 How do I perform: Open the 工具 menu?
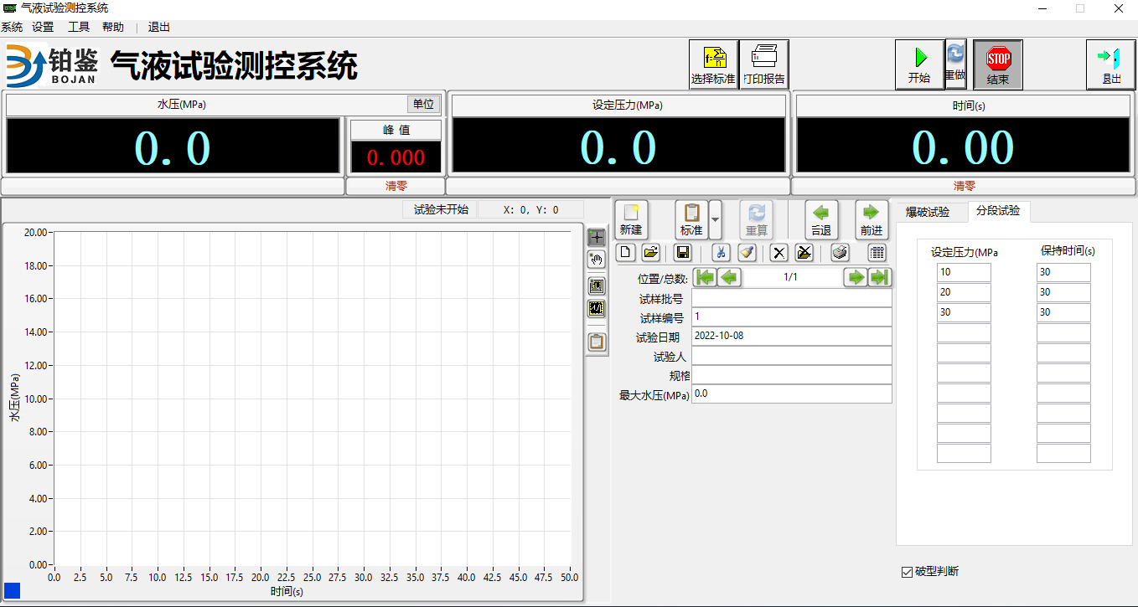tap(79, 27)
